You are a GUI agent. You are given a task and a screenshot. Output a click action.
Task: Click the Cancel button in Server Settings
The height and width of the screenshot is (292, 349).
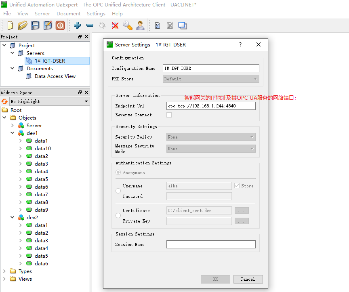(x=248, y=279)
